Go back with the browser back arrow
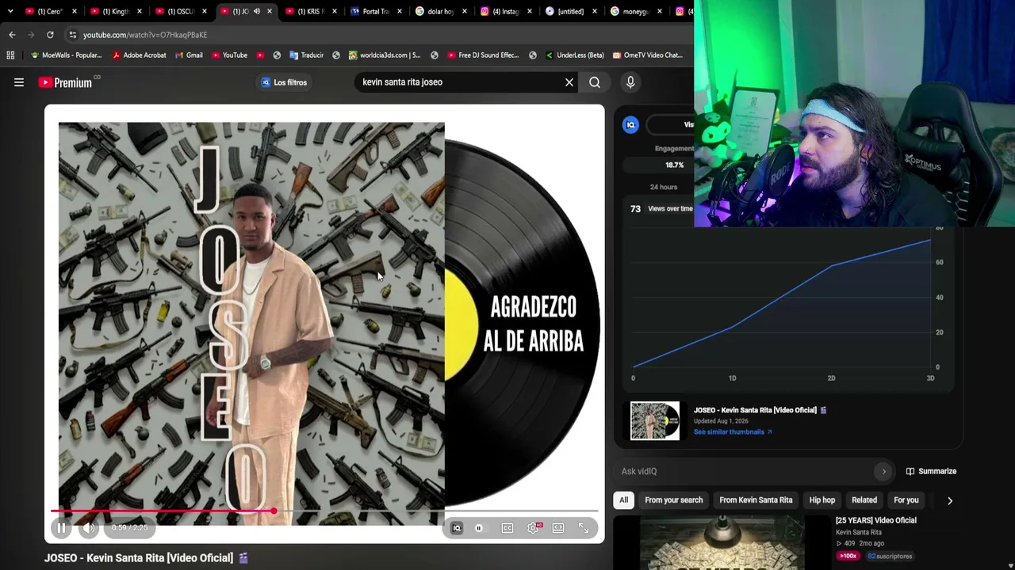The height and width of the screenshot is (570, 1015). (12, 35)
